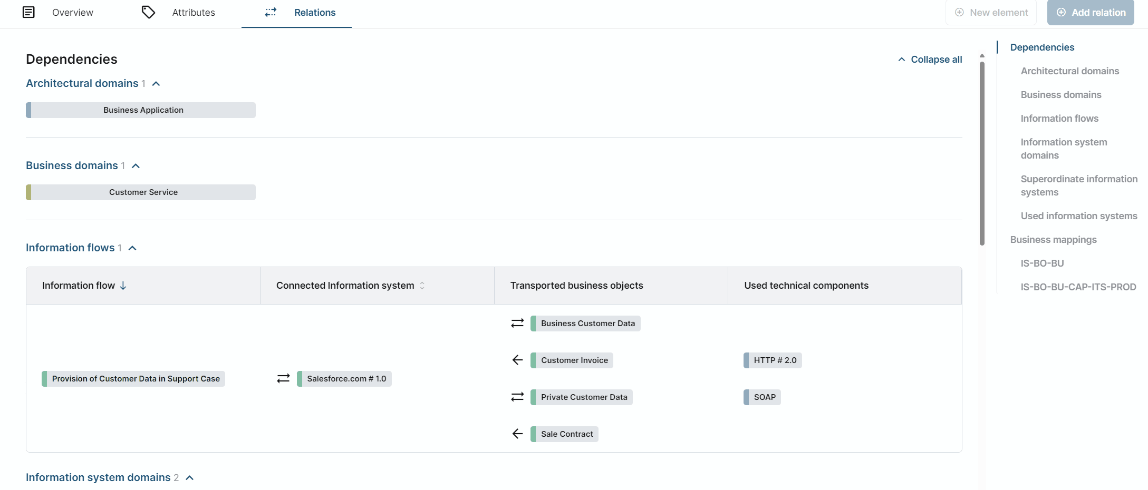1148x490 pixels.
Task: Switch to the Attributes tab
Action: 193,13
